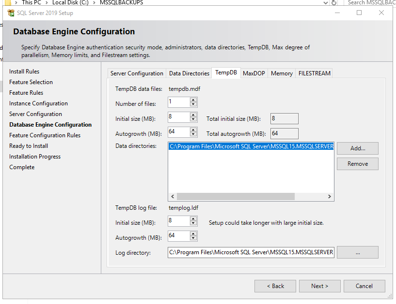Select Instance Configuration in the setup steps
Screen dimensions: 396x304
tap(38, 103)
